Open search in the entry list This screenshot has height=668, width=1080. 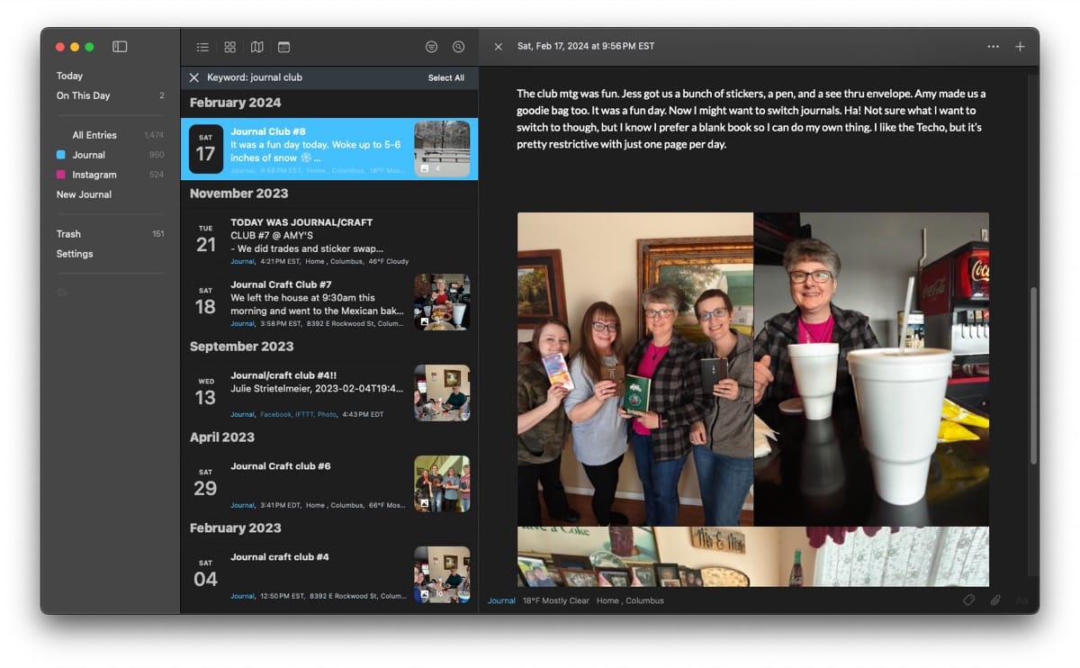[x=458, y=47]
